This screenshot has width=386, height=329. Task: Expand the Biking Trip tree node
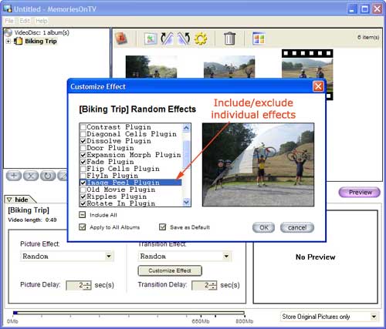pos(8,41)
